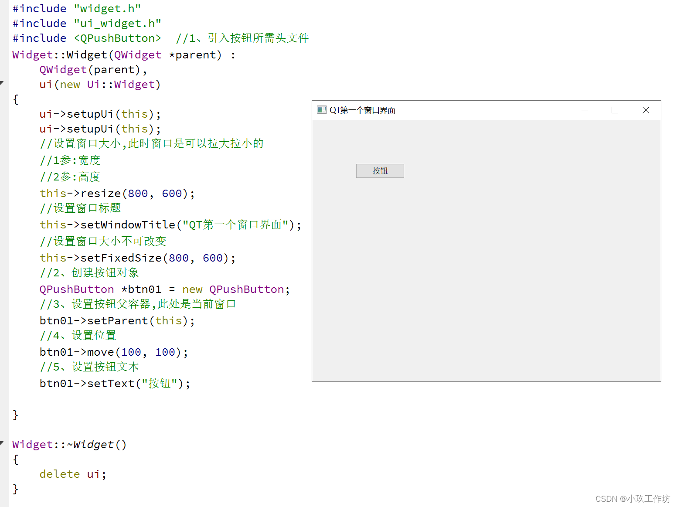Click the window title text QT第一个窗口界面

(362, 110)
